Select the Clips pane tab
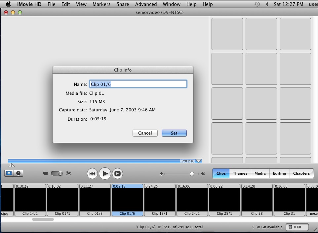Screen dimensions: 318x233 click(x=221, y=173)
